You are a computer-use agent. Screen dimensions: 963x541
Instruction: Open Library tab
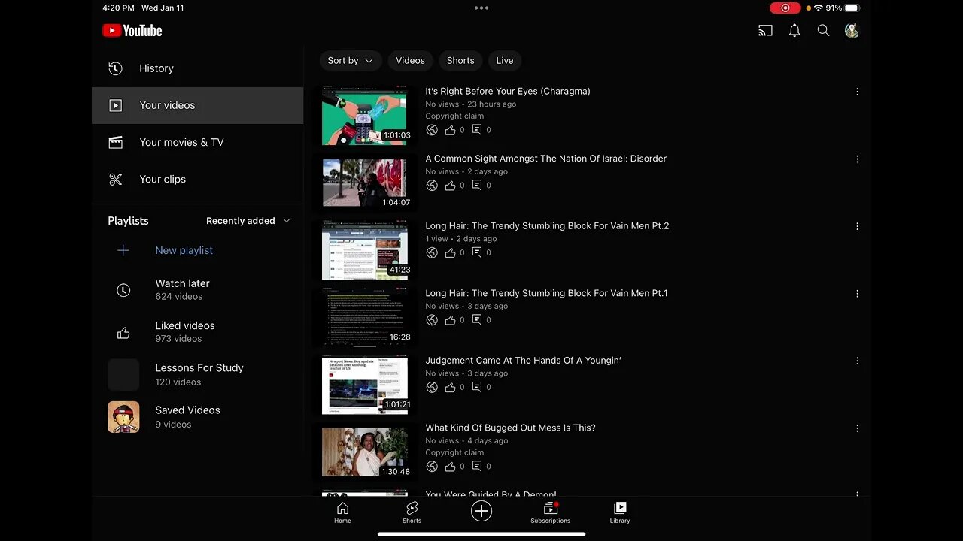tap(620, 512)
